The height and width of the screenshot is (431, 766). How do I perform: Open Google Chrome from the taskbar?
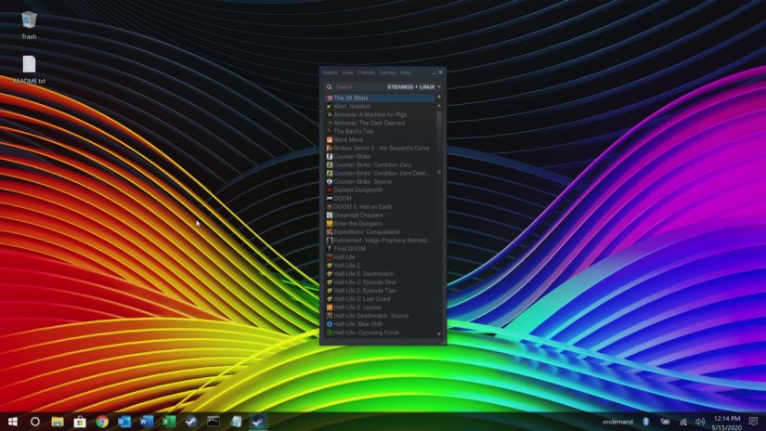101,422
